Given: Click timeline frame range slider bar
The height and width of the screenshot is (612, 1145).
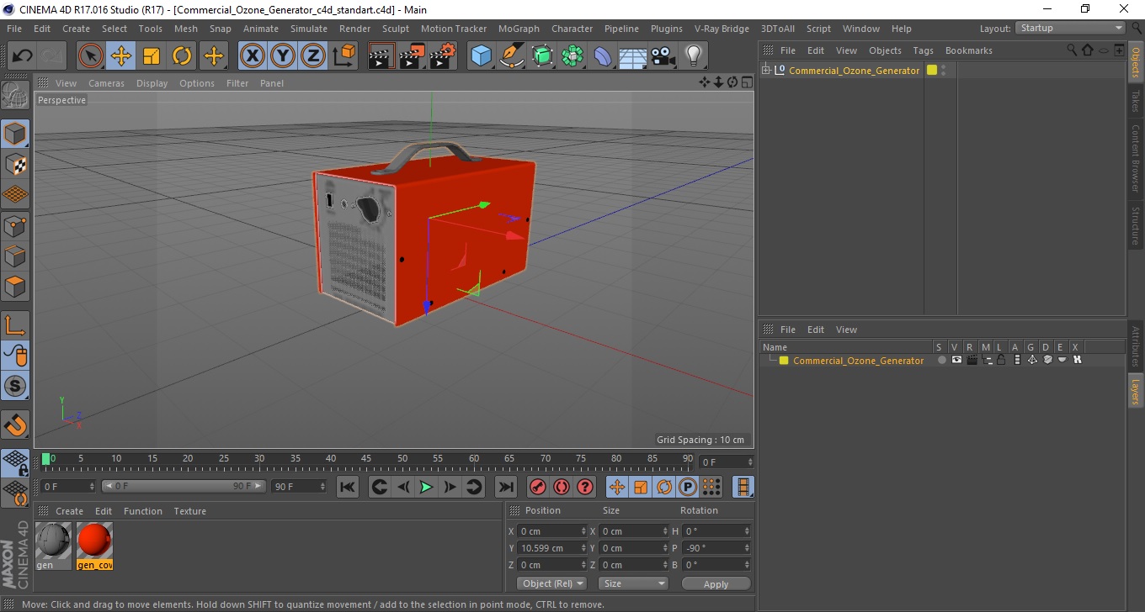Looking at the screenshot, I should point(184,486).
